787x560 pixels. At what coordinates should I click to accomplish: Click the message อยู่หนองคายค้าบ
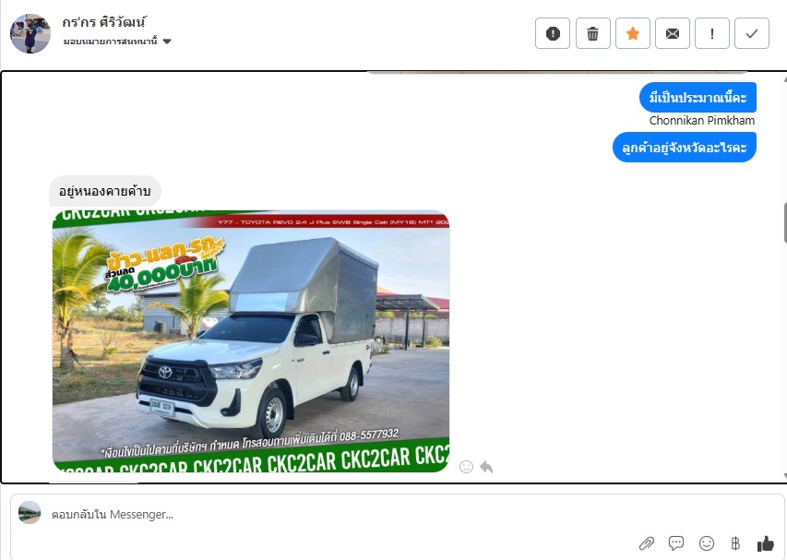click(104, 191)
